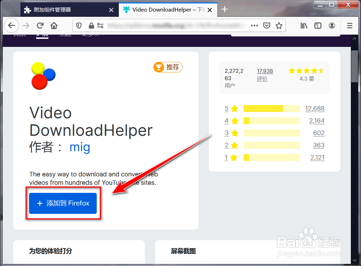Open page actions three-dots menu
This screenshot has height=266, width=361.
(x=254, y=26)
